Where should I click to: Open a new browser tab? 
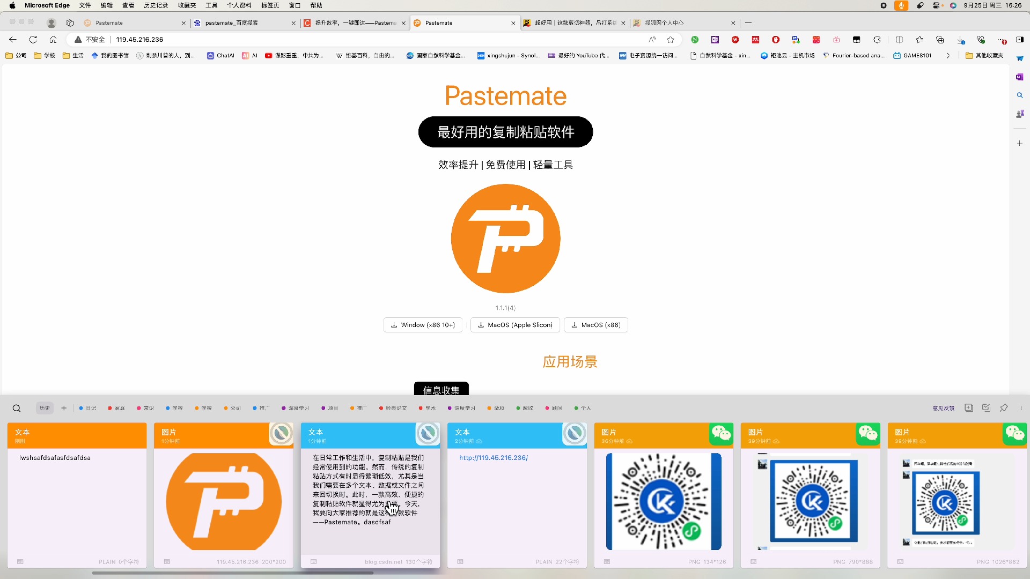748,23
